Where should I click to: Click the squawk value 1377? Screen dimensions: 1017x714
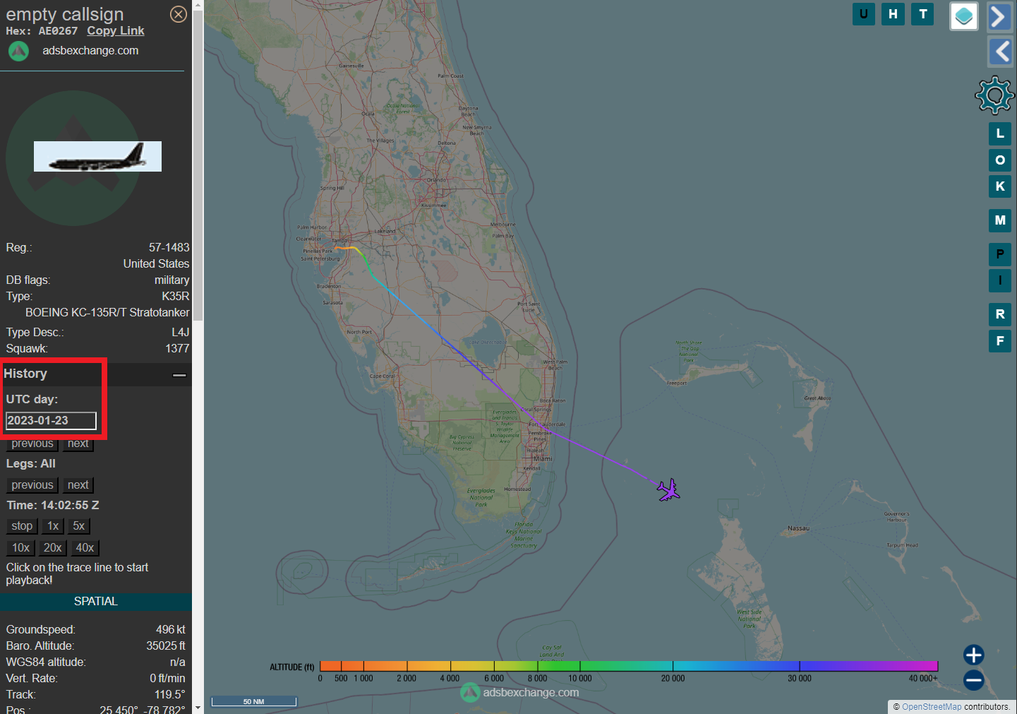(177, 349)
